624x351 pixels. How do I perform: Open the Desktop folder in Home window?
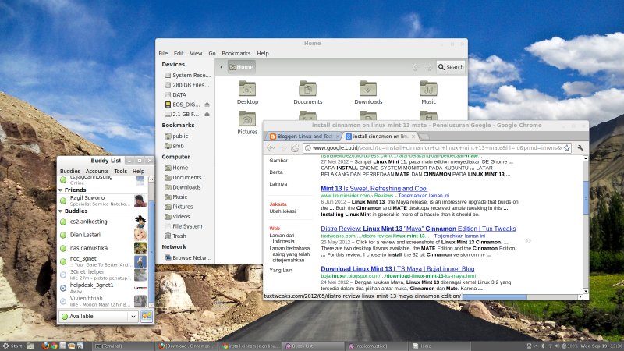tap(247, 92)
